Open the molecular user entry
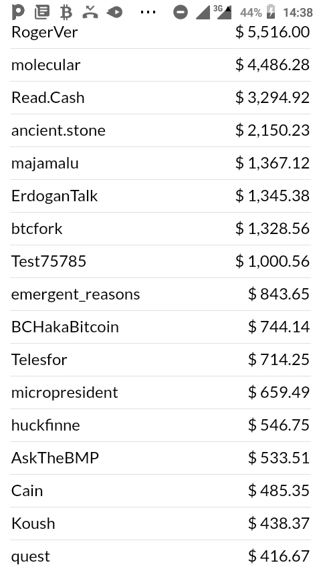 (160, 65)
